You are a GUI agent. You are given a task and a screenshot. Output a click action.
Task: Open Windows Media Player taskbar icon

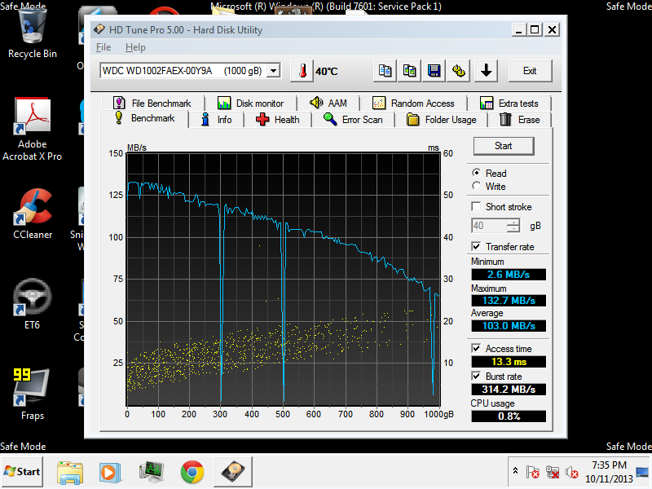click(x=110, y=473)
